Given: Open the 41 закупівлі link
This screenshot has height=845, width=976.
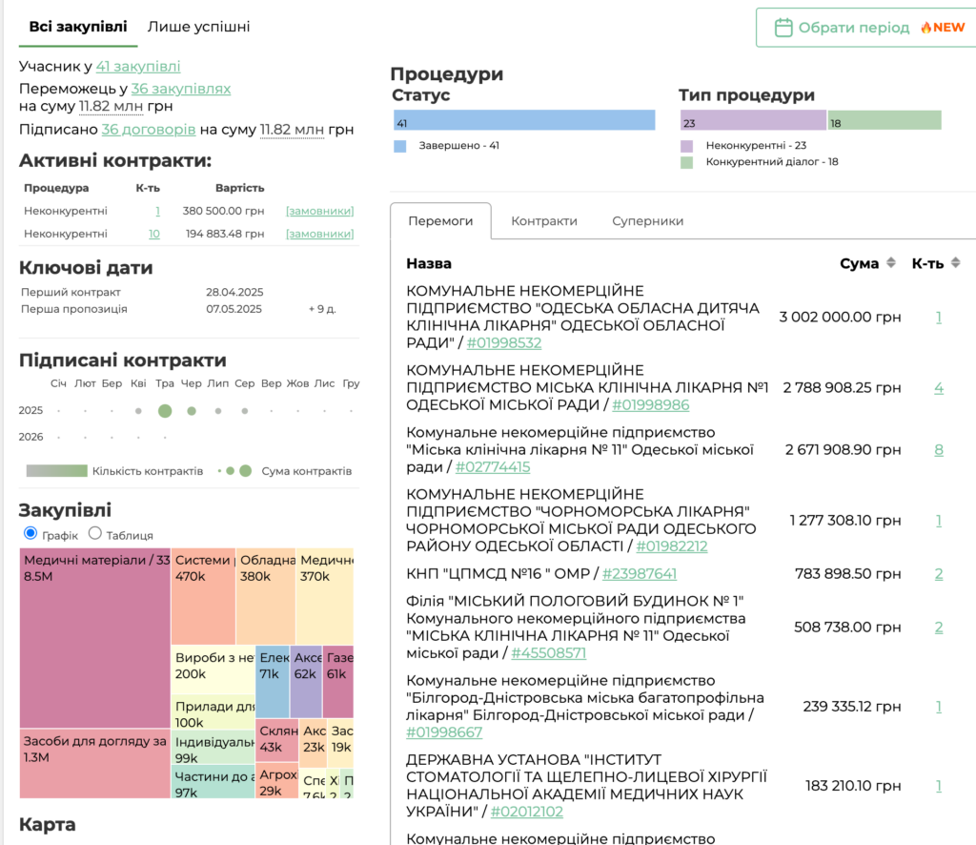Looking at the screenshot, I should click(138, 67).
